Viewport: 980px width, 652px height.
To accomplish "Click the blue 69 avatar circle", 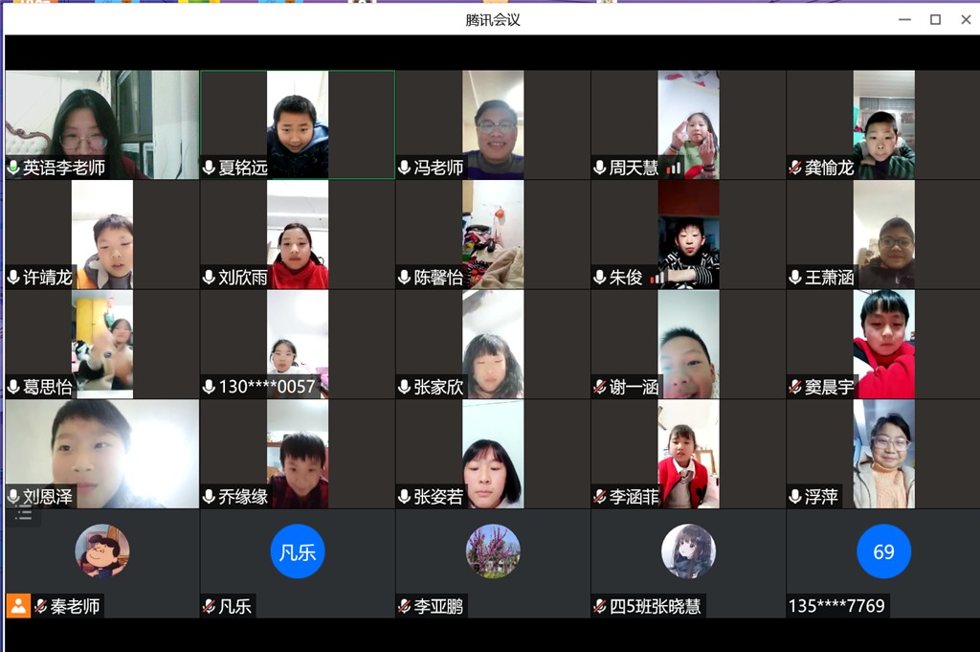I will [883, 551].
